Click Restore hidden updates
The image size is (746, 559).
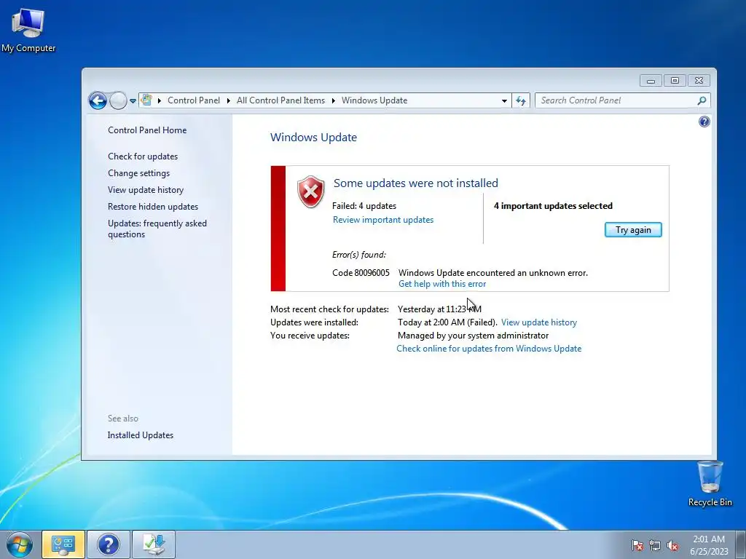coord(153,206)
